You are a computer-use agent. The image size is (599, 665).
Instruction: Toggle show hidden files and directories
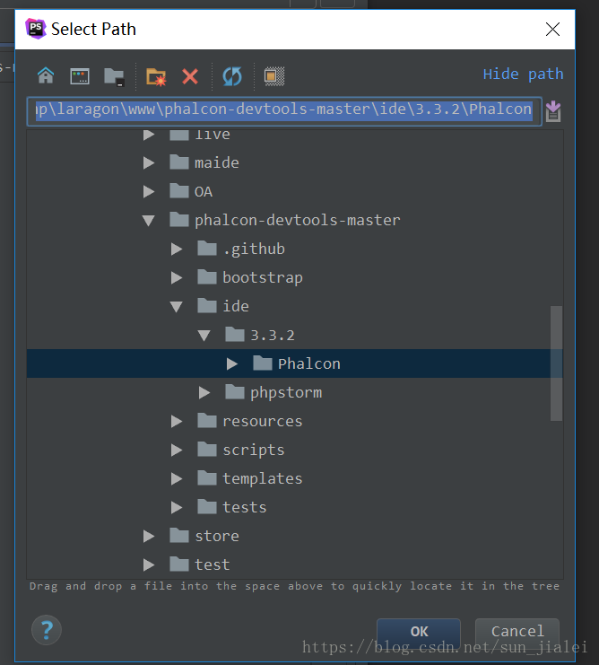274,76
